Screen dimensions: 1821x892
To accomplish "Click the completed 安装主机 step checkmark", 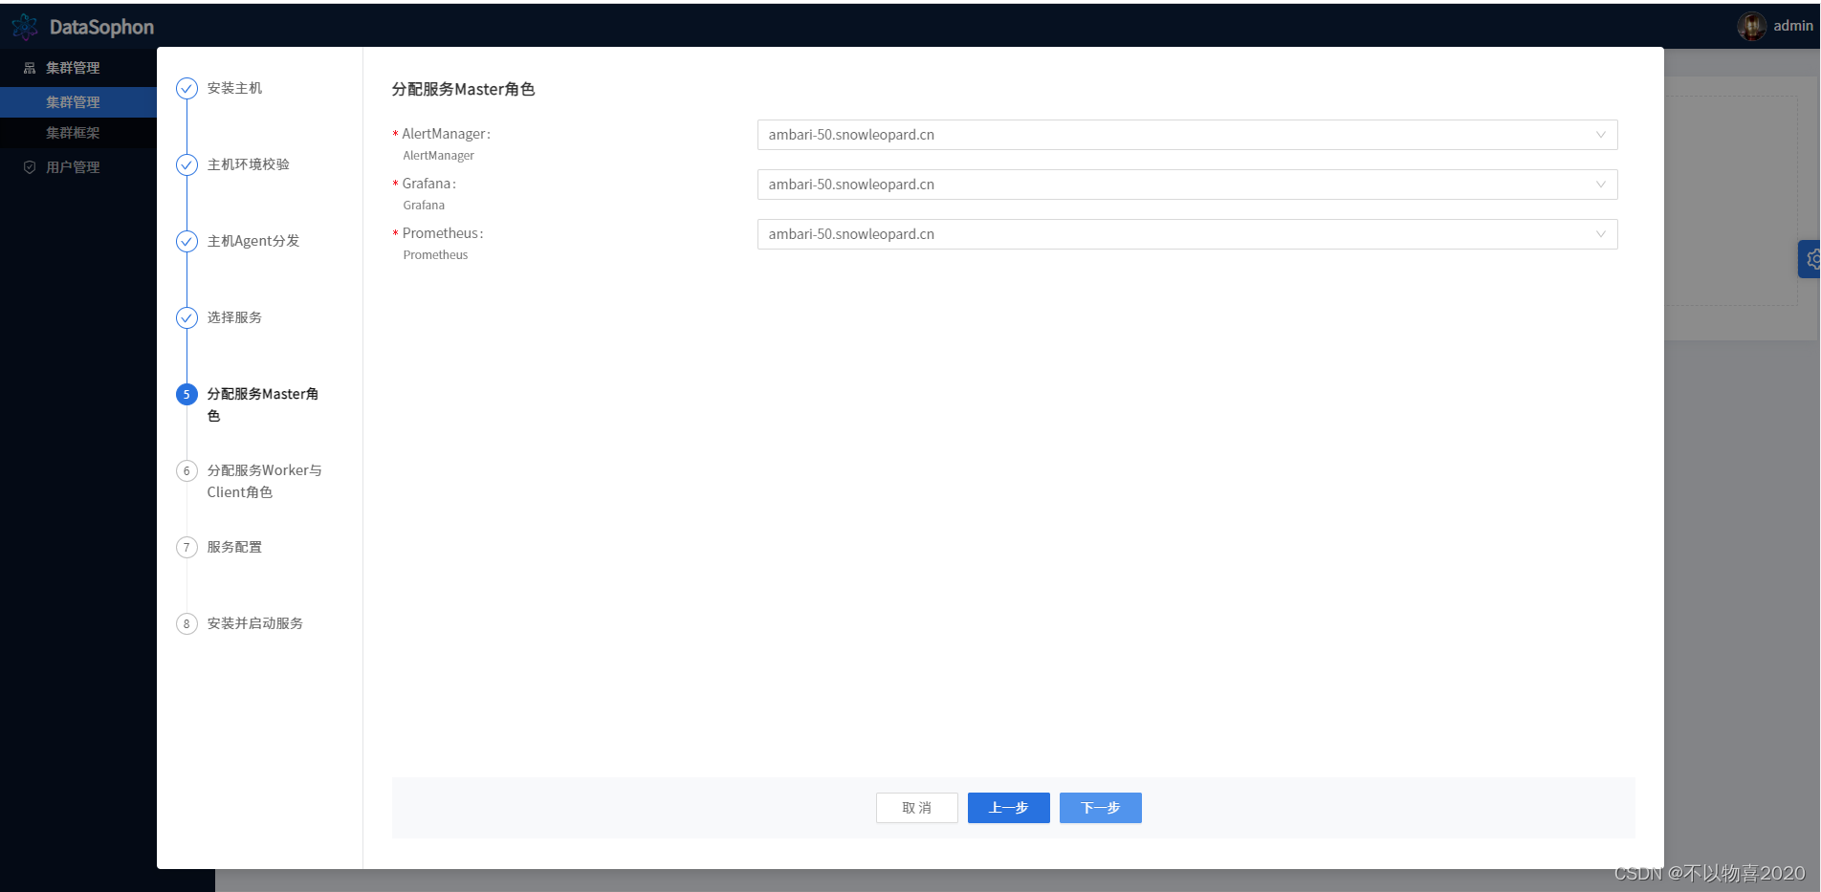I will pyautogui.click(x=186, y=88).
